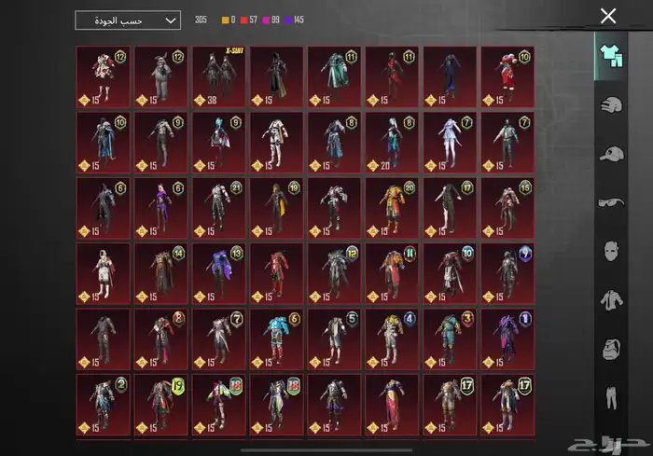Select the outfit with level 21 badge
Screen dimensions: 653x456
click(x=219, y=207)
